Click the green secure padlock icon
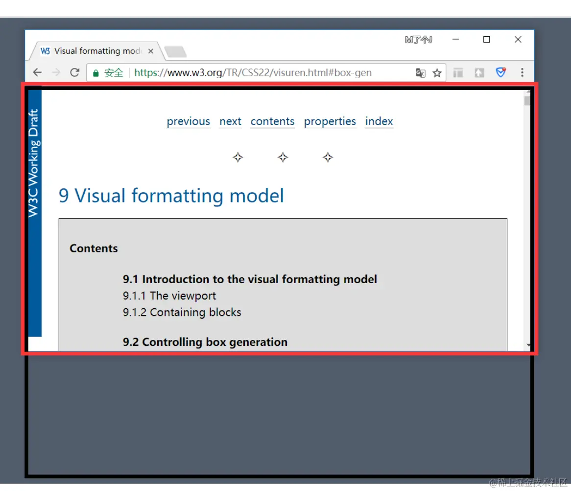The width and height of the screenshot is (571, 491). (96, 73)
